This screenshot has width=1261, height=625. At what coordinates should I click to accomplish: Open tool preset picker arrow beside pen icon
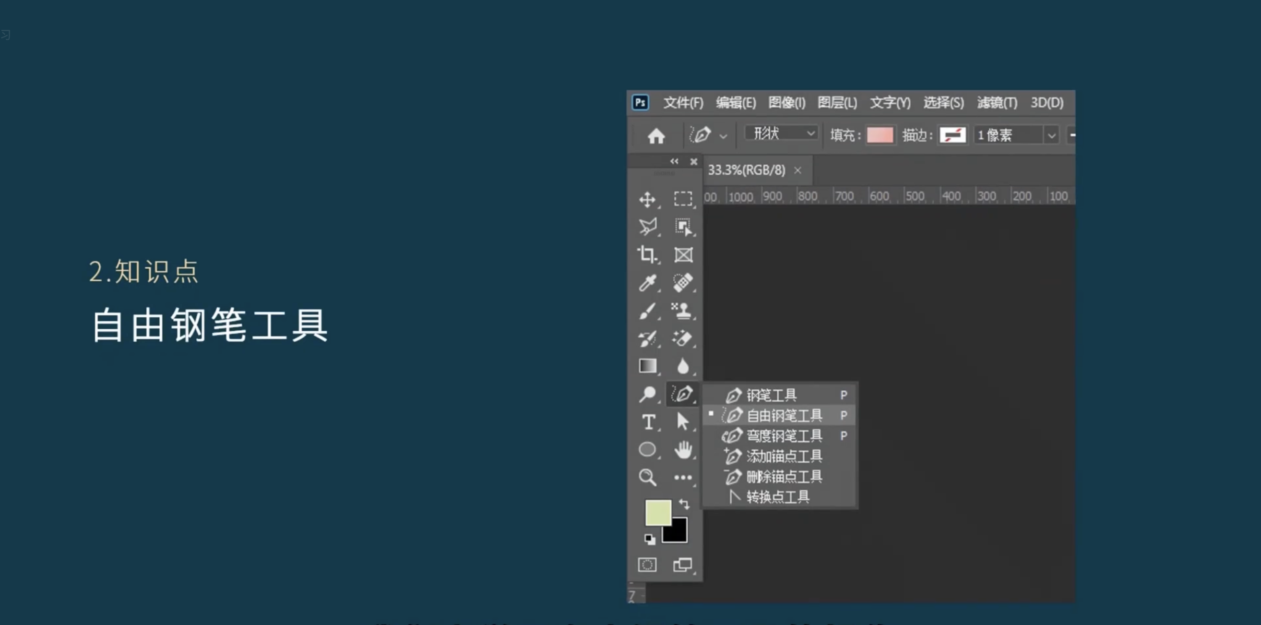[x=723, y=137]
